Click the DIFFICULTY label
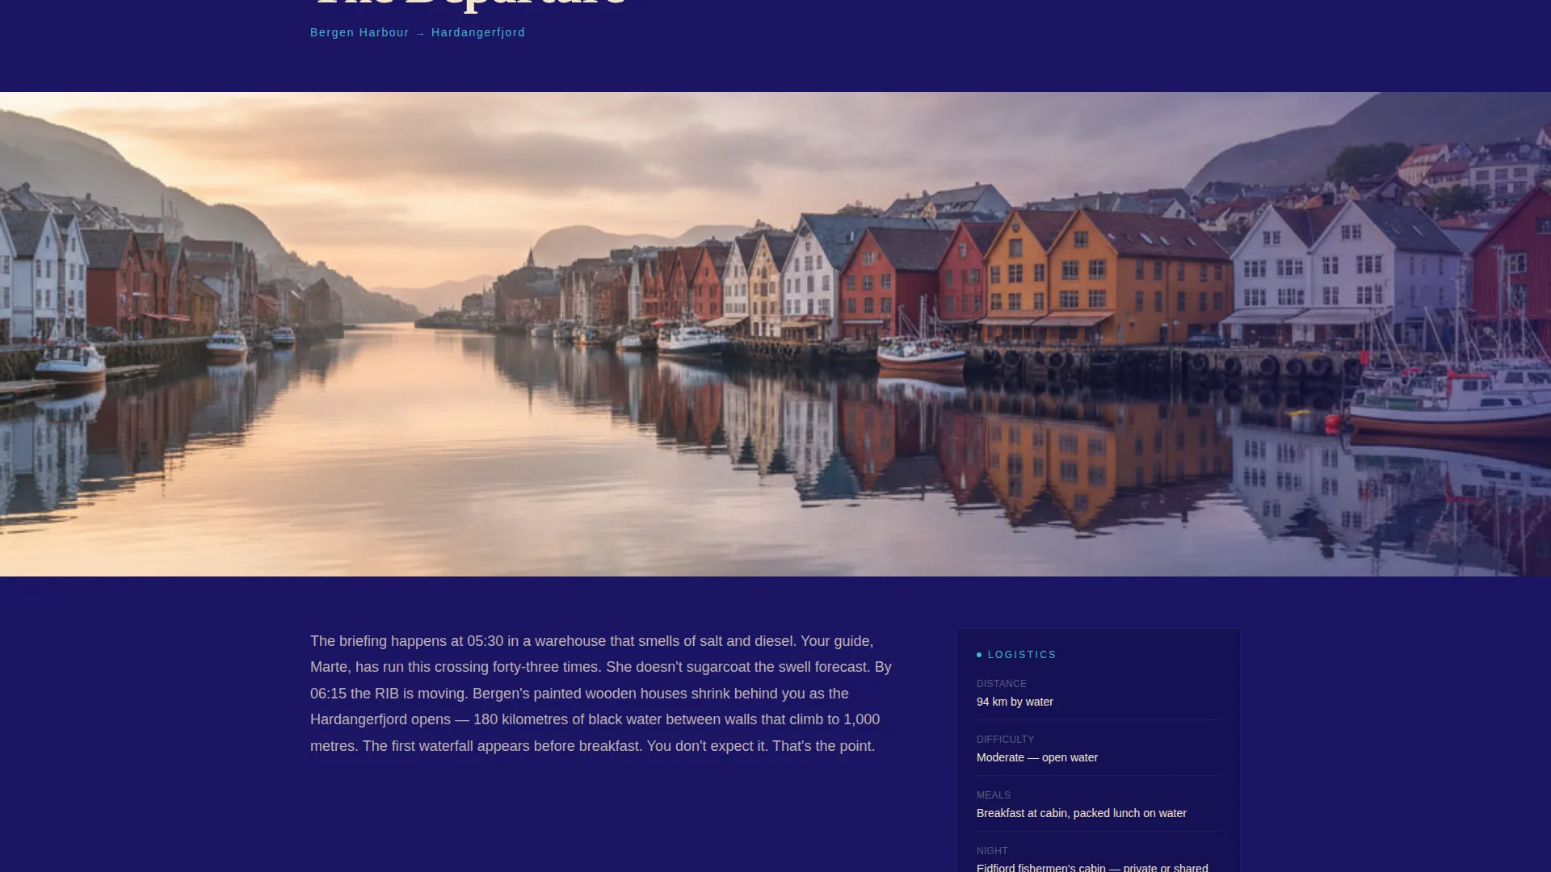This screenshot has width=1551, height=872. [x=1005, y=740]
